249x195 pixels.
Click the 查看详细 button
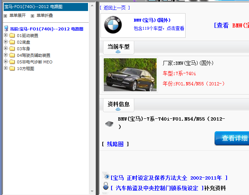tap(232, 138)
